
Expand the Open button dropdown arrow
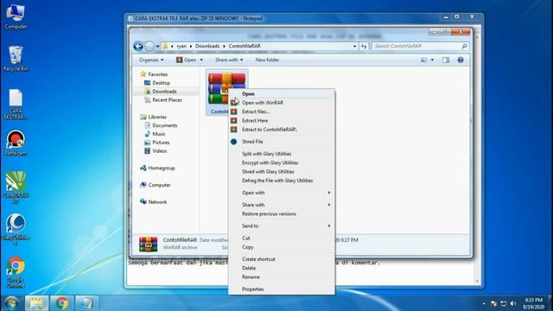(x=201, y=60)
